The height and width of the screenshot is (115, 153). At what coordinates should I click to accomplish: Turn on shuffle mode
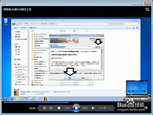[x=45, y=108]
